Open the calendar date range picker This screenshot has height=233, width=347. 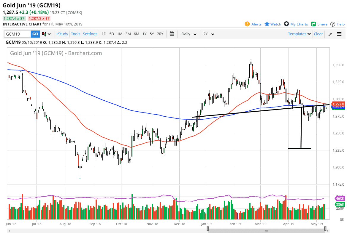(172, 34)
